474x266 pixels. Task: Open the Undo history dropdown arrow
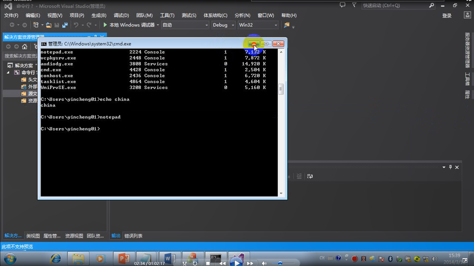82,25
